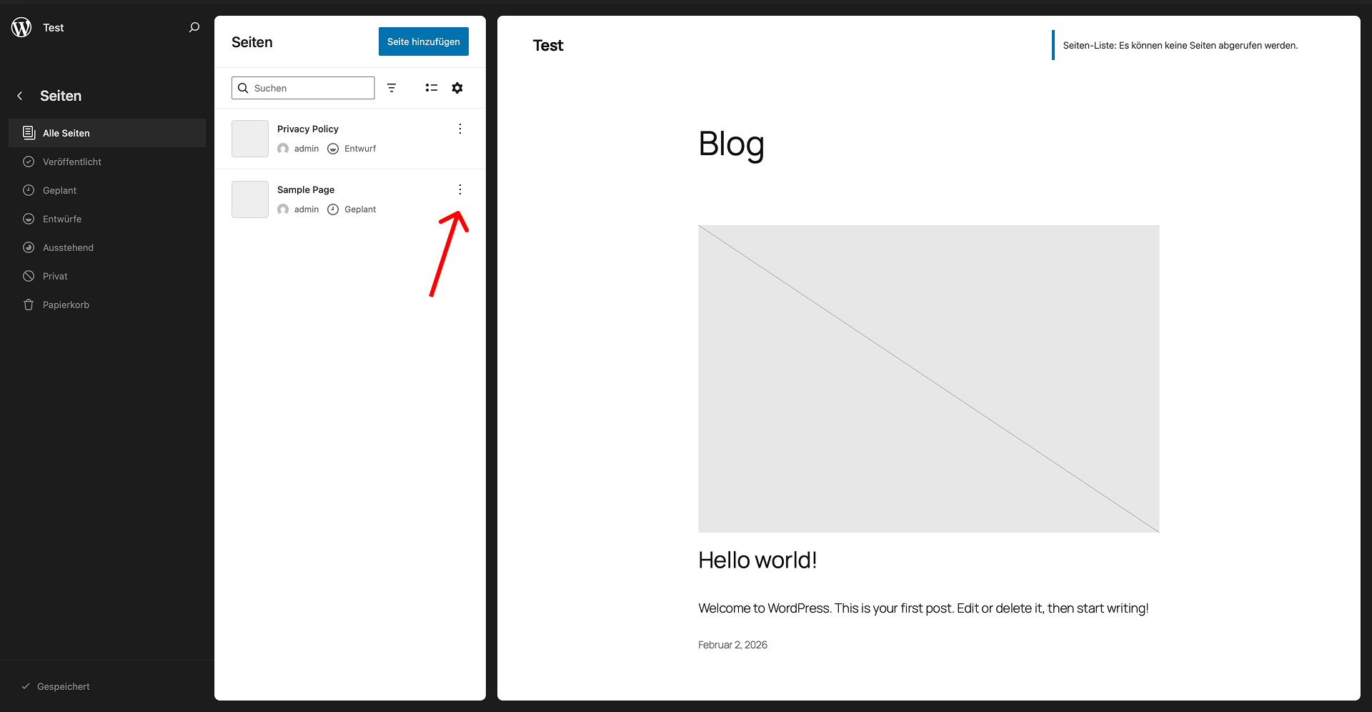
Task: Open the layout list-view icon
Action: 432,88
